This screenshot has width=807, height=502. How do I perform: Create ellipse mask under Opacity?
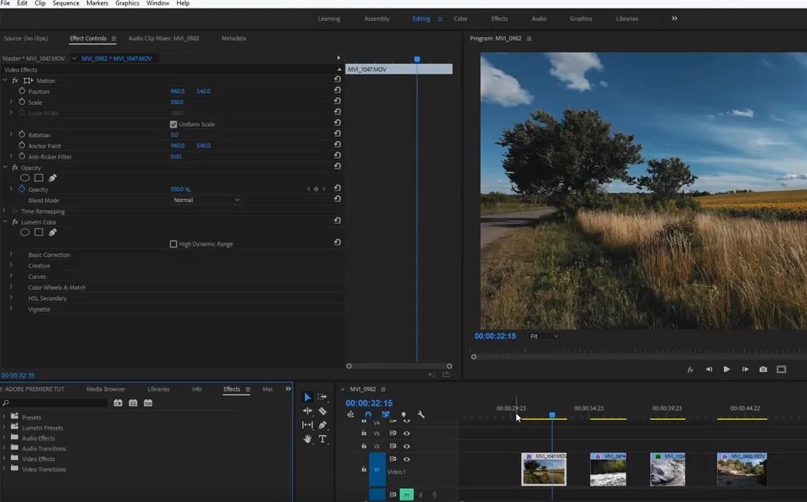(x=25, y=178)
